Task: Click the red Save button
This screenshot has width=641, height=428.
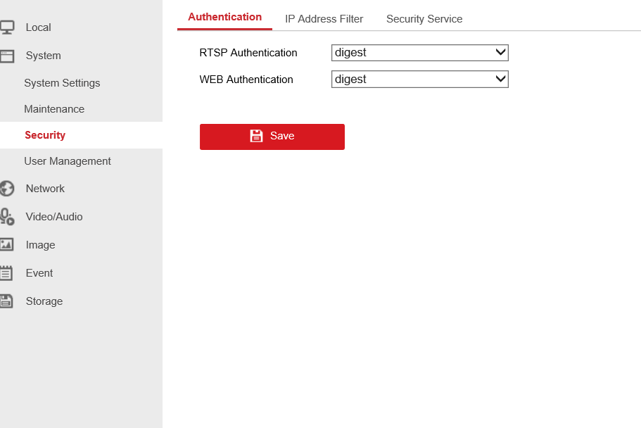Action: pos(272,137)
